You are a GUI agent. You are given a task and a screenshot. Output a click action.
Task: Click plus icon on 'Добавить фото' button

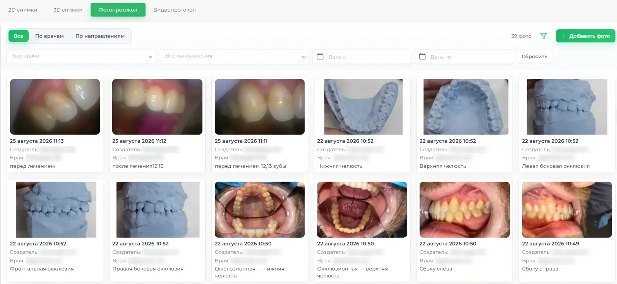tap(564, 36)
